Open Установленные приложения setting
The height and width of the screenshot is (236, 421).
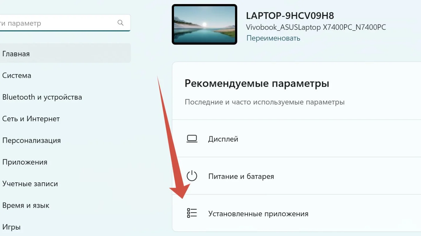click(x=296, y=213)
